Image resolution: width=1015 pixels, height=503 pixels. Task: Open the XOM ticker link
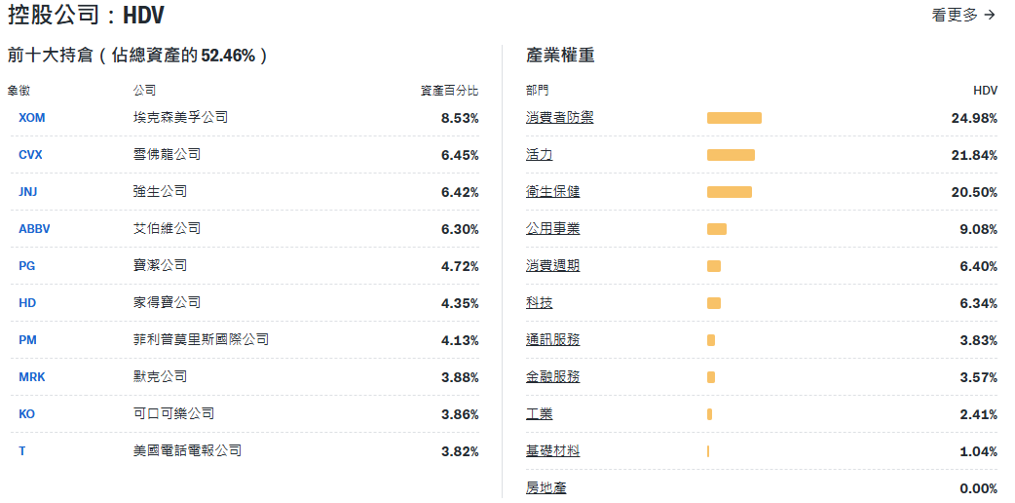click(x=31, y=118)
